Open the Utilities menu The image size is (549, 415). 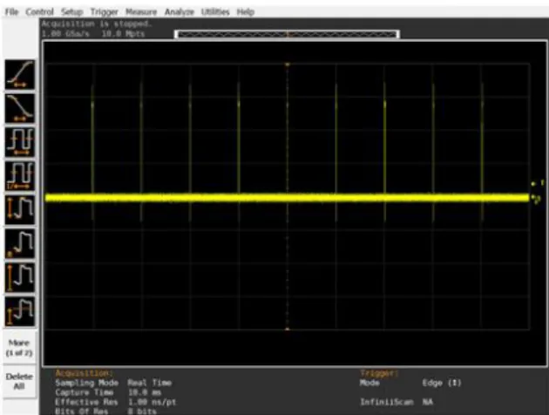[x=215, y=12]
